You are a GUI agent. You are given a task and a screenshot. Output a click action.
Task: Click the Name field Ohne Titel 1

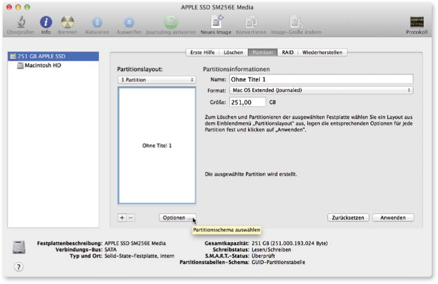click(x=321, y=79)
